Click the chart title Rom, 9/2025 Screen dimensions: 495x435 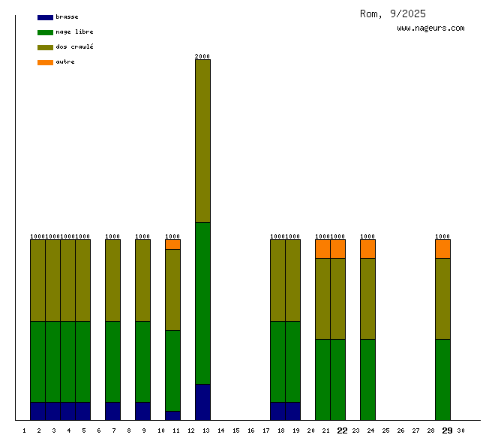[393, 13]
